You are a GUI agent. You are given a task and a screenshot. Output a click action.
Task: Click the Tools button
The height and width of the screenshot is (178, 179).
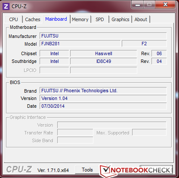point(87,170)
